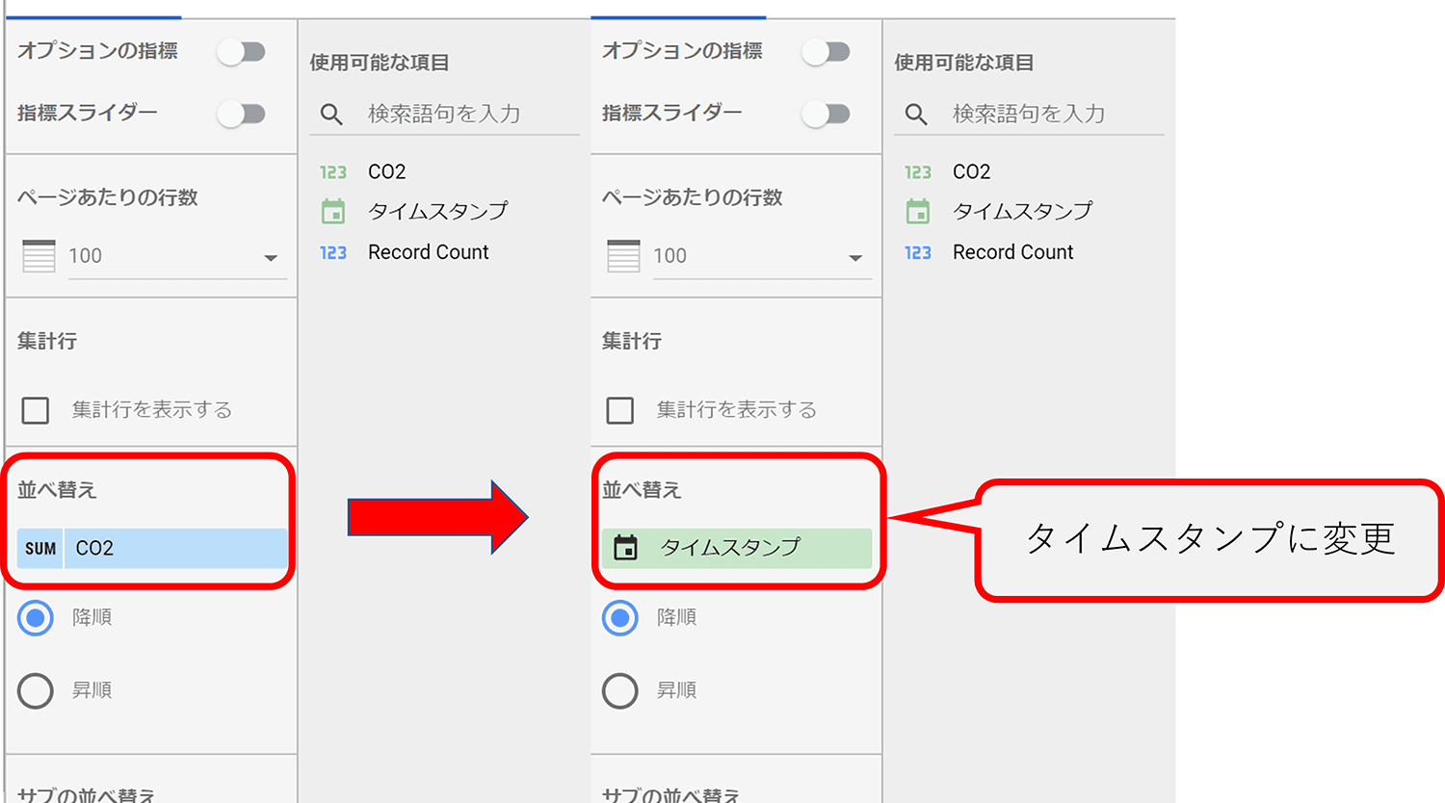The height and width of the screenshot is (803, 1445).
Task: Open rows-per-page 100 dropdown in left panel
Action: [x=177, y=257]
